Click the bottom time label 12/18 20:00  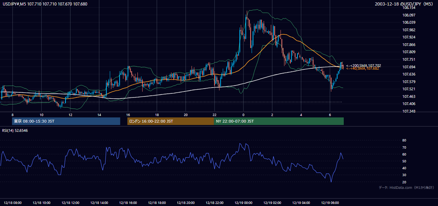click(x=185, y=203)
